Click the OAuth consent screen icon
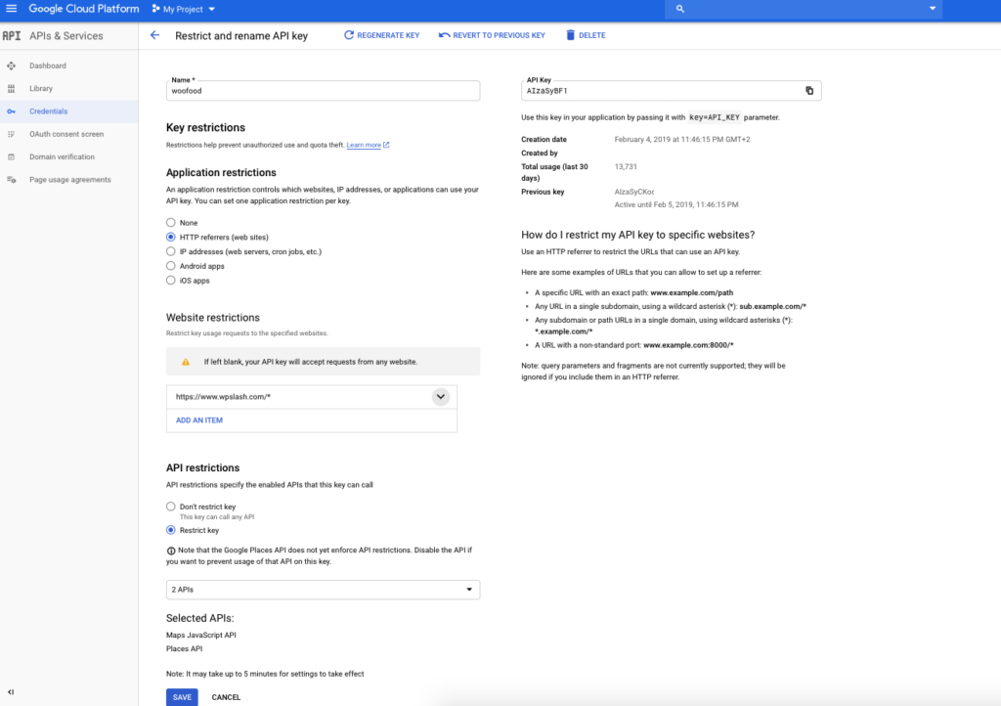The height and width of the screenshot is (706, 1001). pos(11,134)
